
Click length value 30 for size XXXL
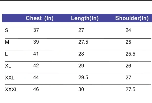[81, 90]
